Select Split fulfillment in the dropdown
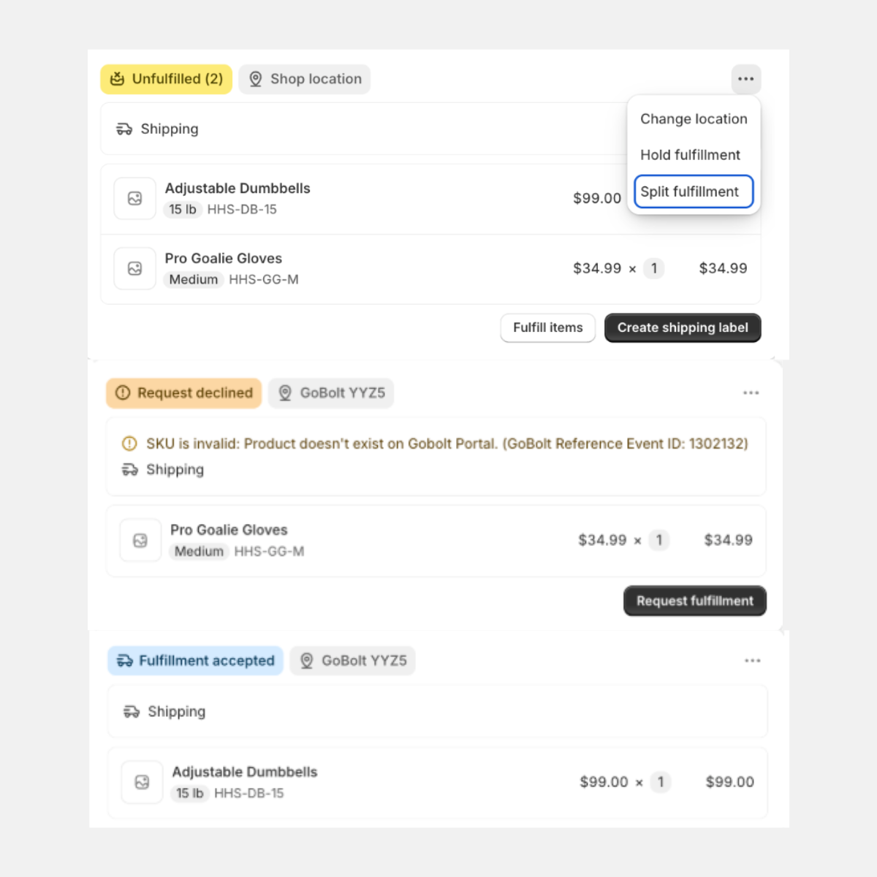This screenshot has height=877, width=877. [x=693, y=191]
